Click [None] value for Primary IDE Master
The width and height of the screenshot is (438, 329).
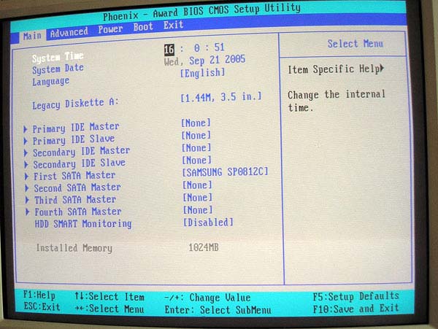click(196, 123)
